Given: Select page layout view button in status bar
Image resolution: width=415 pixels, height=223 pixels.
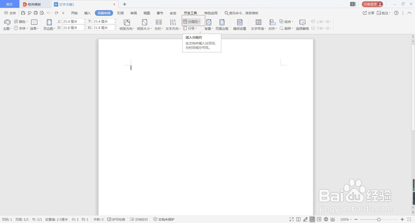Looking at the screenshot, I should pos(312,219).
